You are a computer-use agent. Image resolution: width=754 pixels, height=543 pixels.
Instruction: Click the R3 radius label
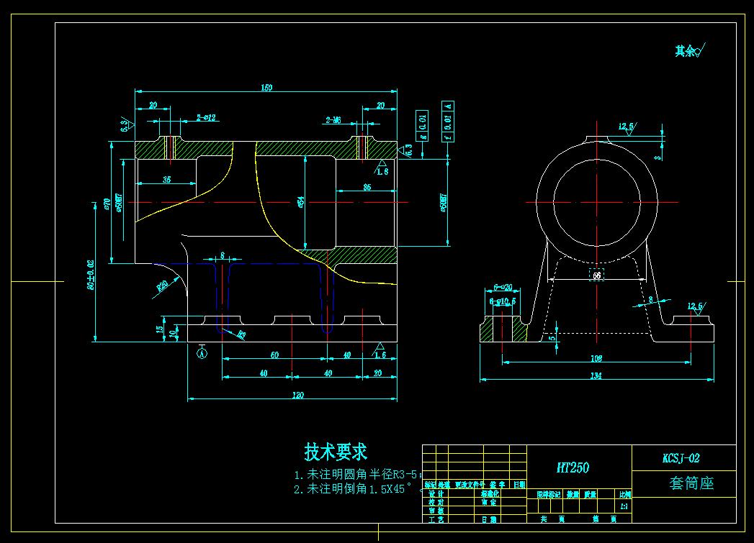tap(241, 334)
